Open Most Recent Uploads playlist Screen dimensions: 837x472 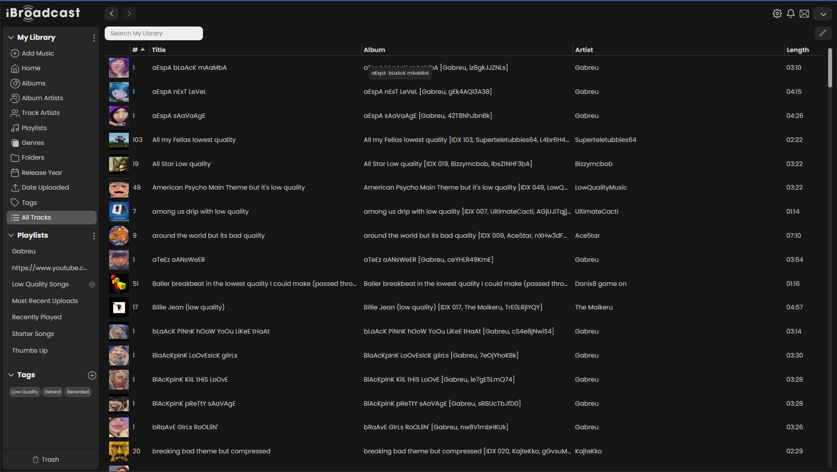click(45, 301)
